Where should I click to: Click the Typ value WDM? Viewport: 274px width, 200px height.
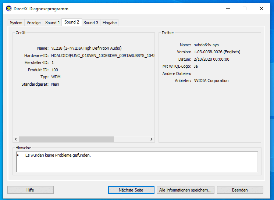pyautogui.click(x=56, y=77)
